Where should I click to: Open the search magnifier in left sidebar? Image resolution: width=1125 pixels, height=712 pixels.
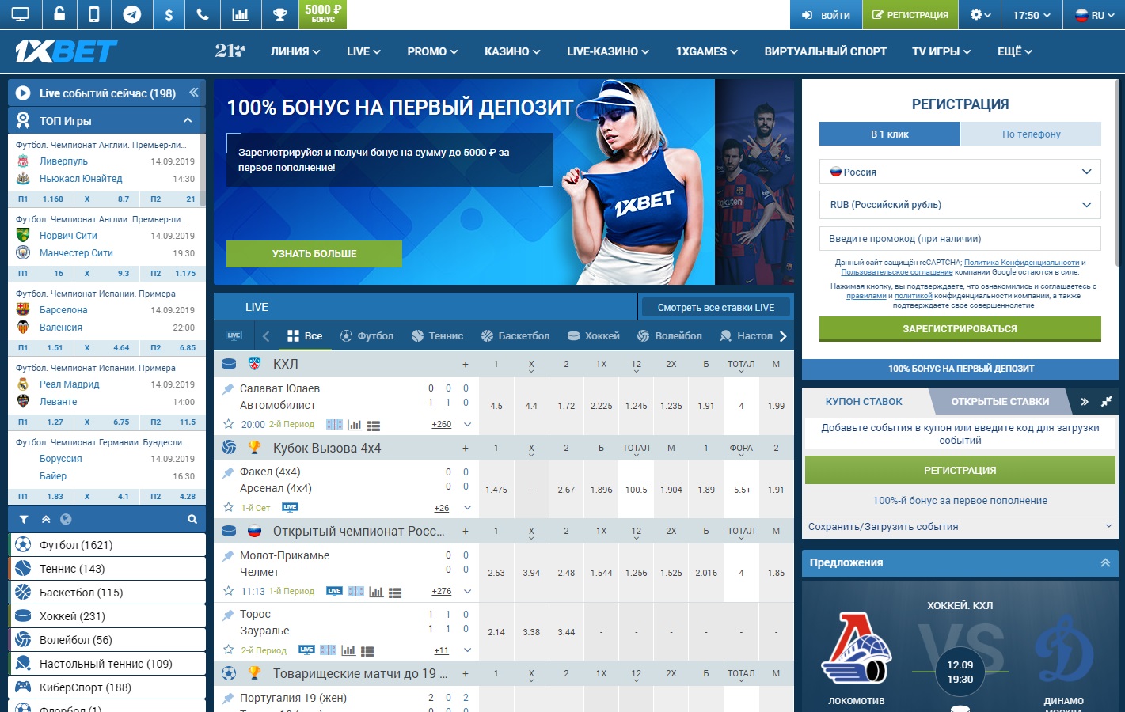click(192, 519)
